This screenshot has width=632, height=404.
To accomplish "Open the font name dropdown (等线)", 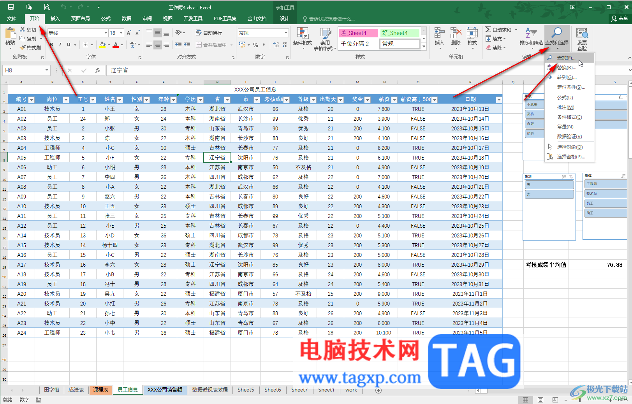I will (106, 33).
